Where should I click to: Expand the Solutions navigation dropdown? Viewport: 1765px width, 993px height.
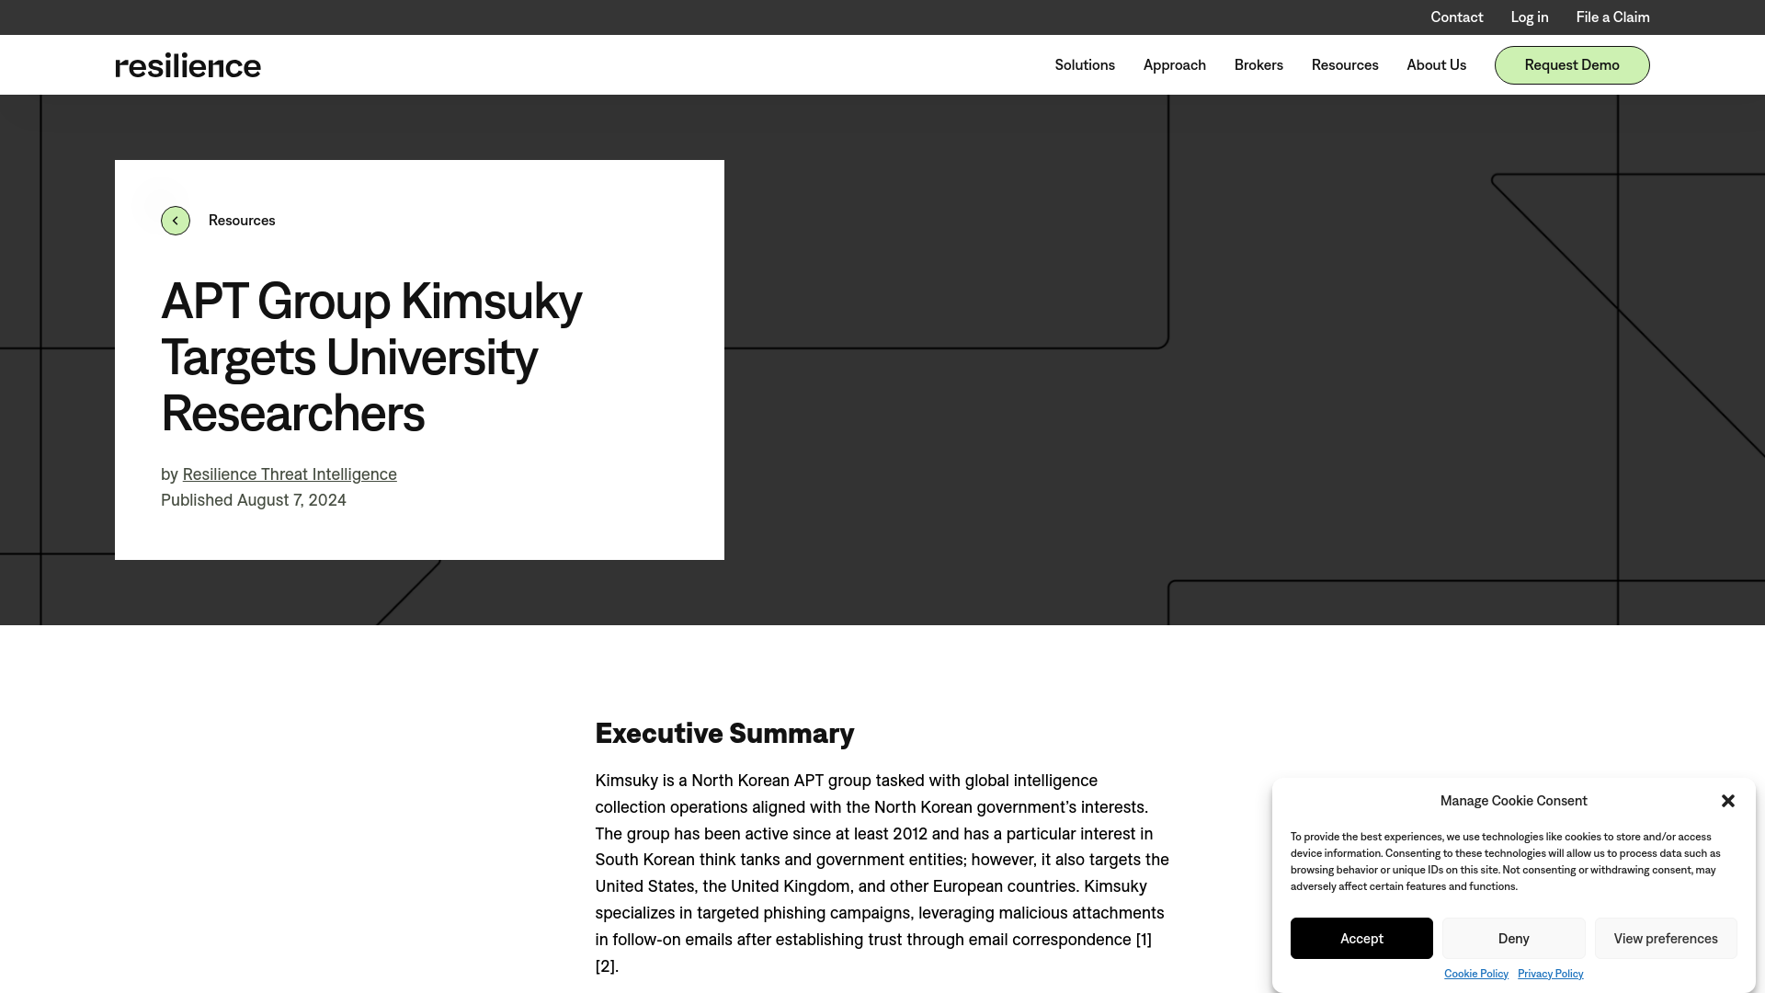pyautogui.click(x=1085, y=64)
